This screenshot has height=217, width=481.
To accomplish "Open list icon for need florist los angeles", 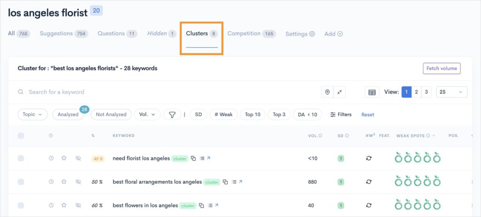I will tap(202, 158).
